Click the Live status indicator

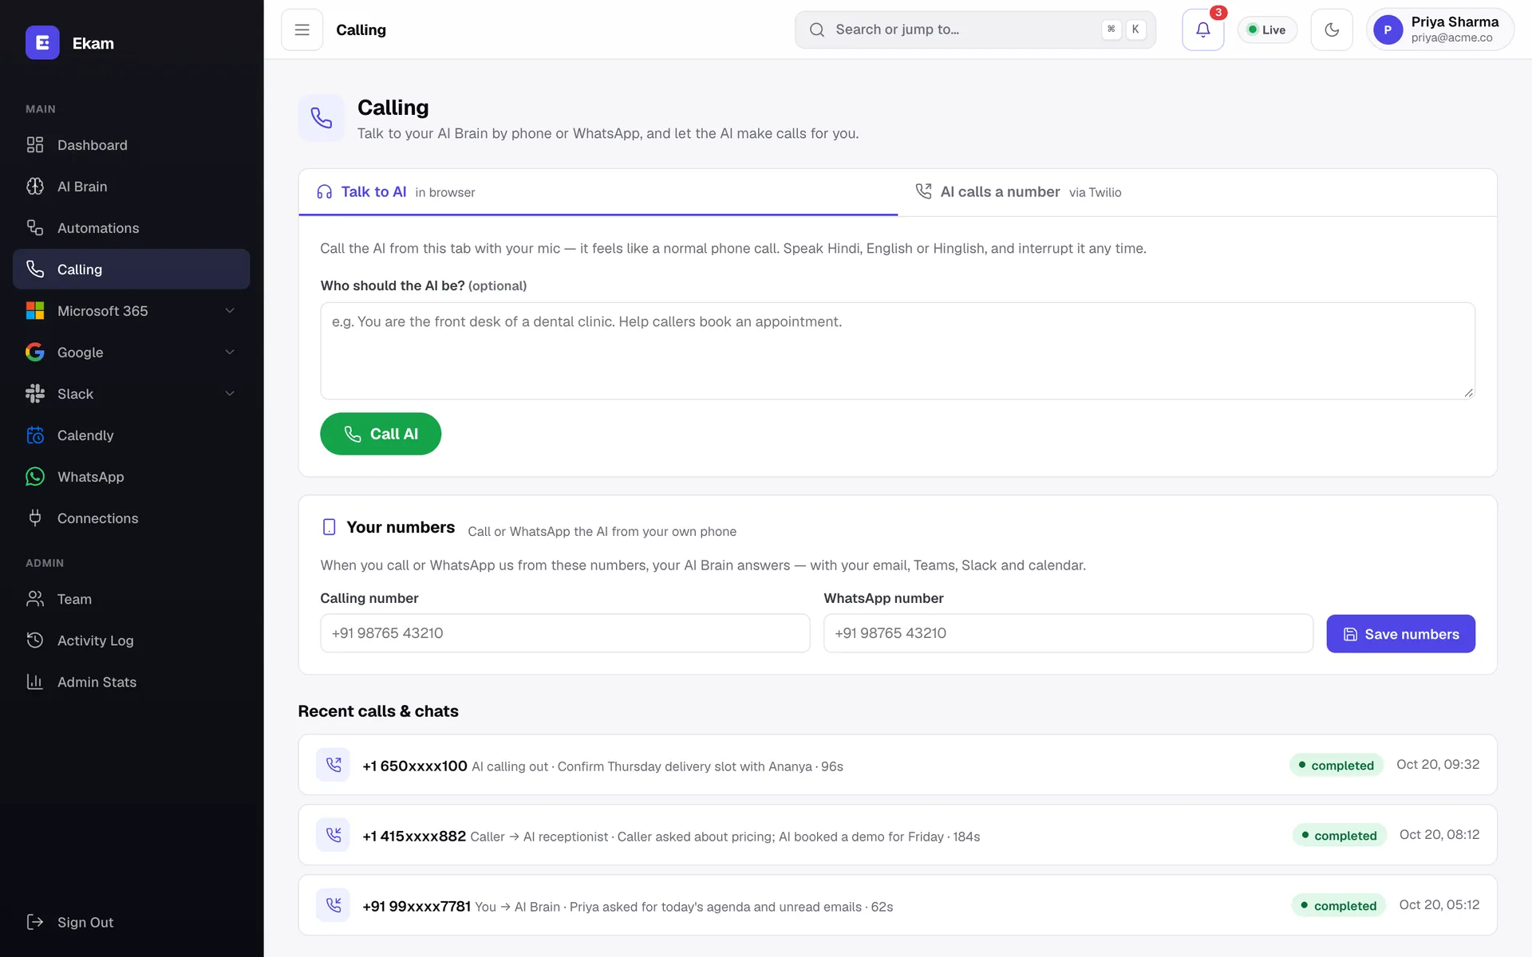point(1266,30)
